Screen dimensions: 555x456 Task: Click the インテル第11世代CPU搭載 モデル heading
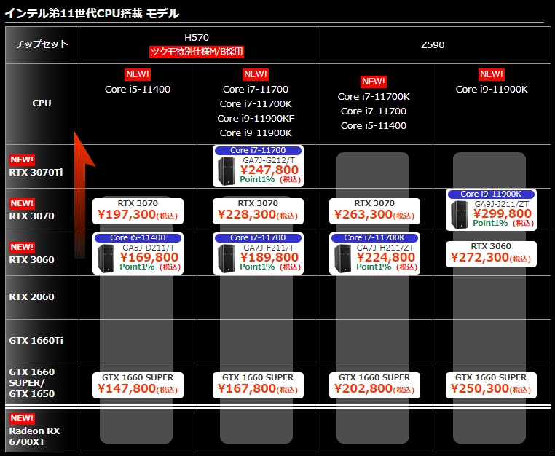click(92, 13)
